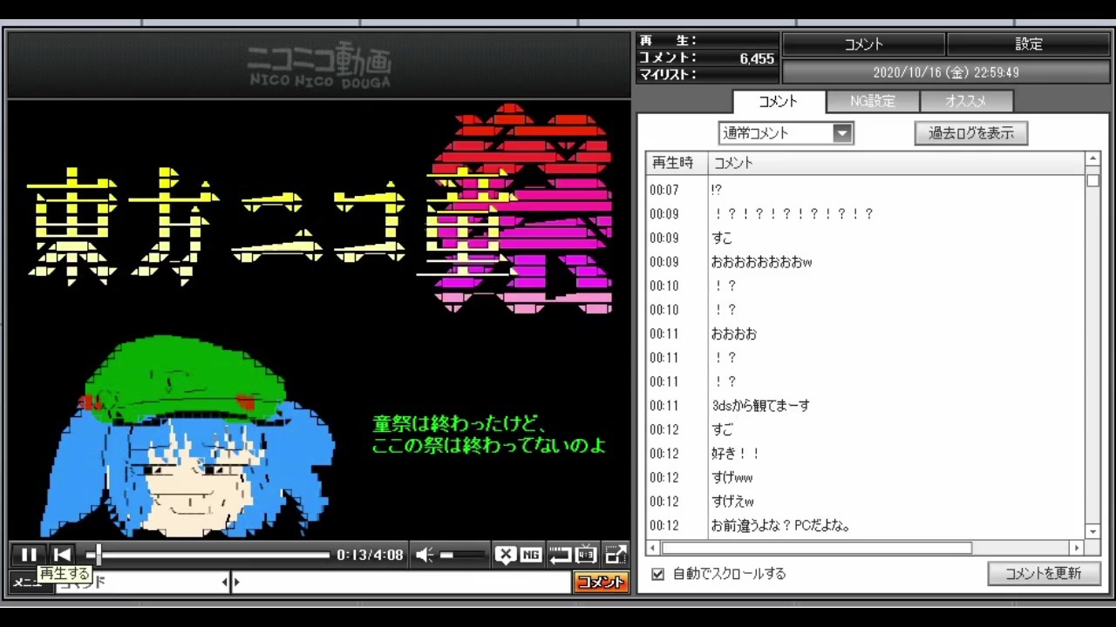Image resolution: width=1116 pixels, height=627 pixels.
Task: Switch to the NG設定 tab
Action: (873, 101)
